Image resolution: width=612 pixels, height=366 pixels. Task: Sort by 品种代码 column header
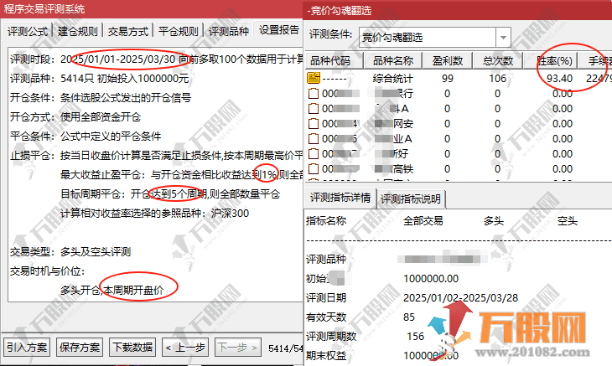pos(334,60)
